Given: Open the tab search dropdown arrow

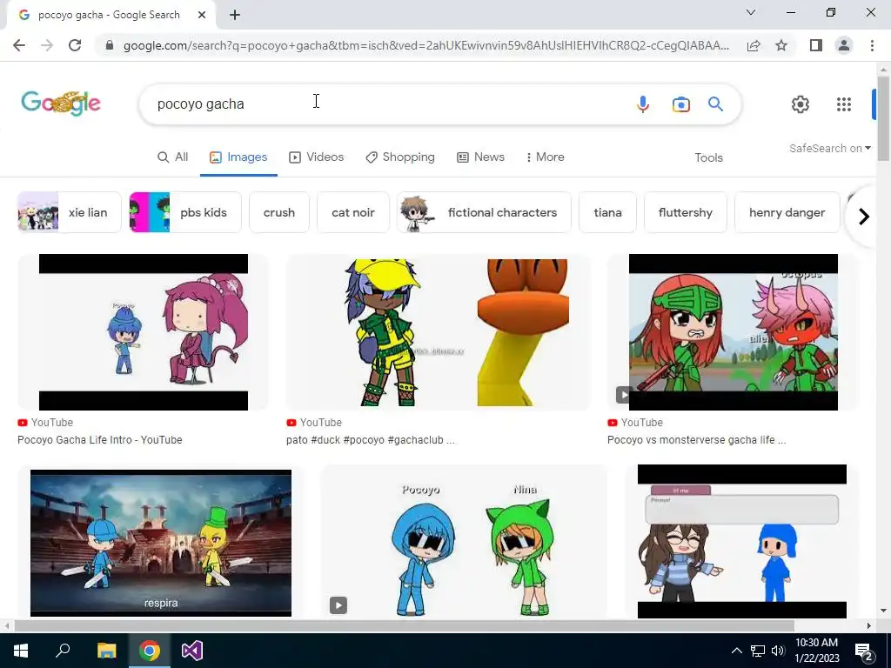Looking at the screenshot, I should (x=751, y=12).
